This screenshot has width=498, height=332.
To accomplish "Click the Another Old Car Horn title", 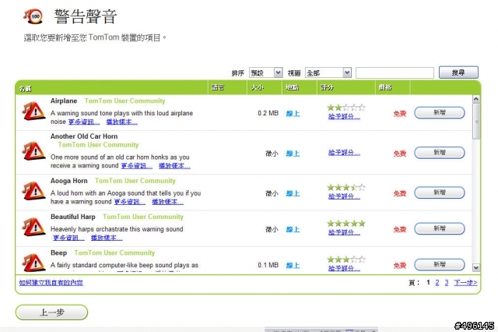I will point(84,136).
